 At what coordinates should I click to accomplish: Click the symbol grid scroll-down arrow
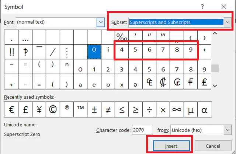pyautogui.click(x=215, y=86)
